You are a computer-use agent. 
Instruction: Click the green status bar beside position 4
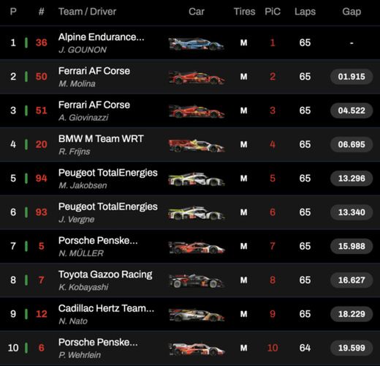tap(26, 144)
